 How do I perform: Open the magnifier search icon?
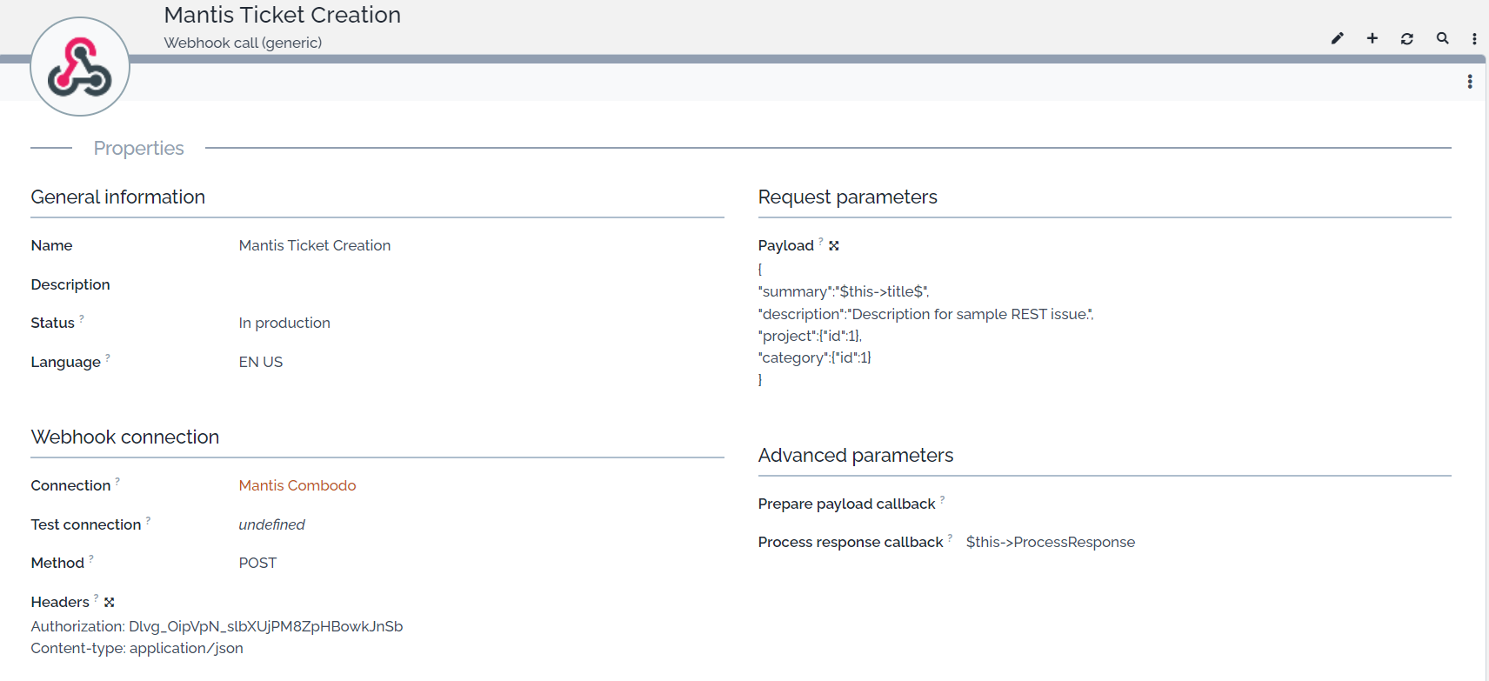(1442, 38)
